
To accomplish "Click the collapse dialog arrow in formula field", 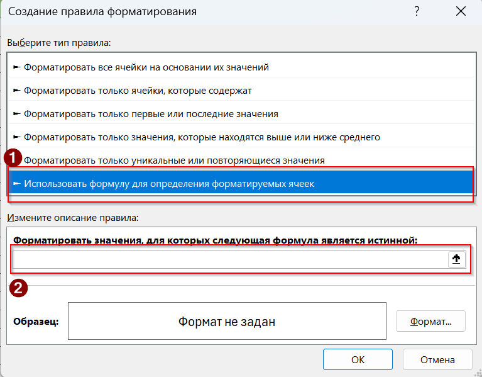I will 456,259.
